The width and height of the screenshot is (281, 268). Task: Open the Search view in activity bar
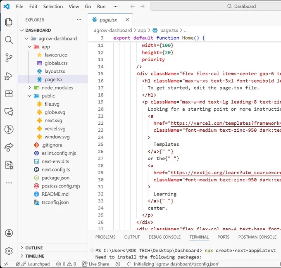pos(9,40)
